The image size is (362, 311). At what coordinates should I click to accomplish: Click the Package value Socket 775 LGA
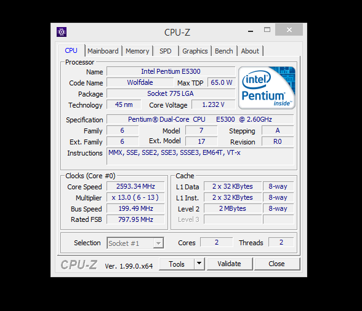[171, 93]
